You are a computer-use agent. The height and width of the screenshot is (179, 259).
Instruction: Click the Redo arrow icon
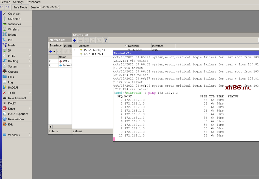pyautogui.click(x=7, y=7)
